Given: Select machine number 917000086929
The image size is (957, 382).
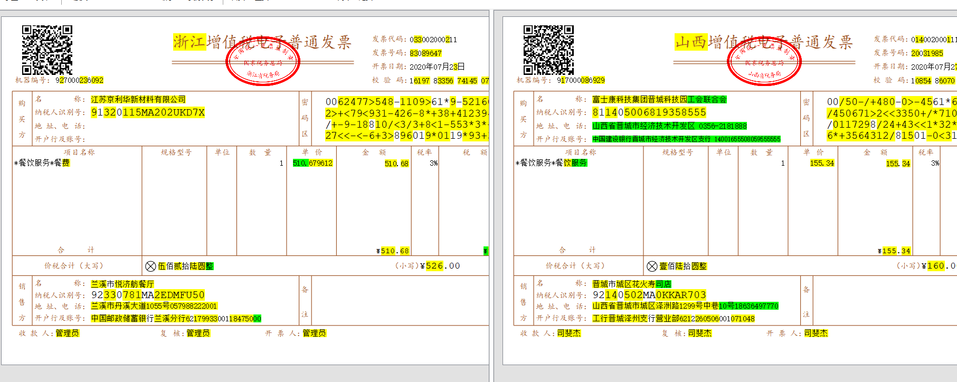Looking at the screenshot, I should 581,81.
